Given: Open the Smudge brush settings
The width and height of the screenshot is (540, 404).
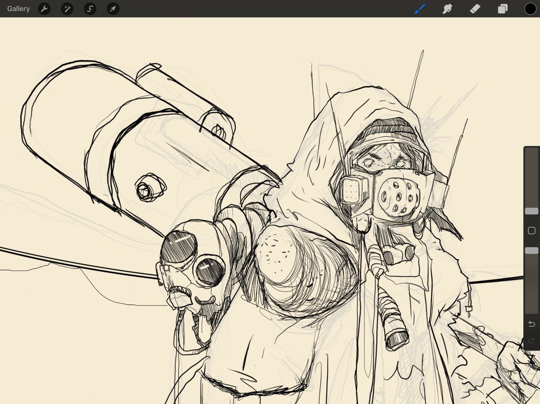Looking at the screenshot, I should tap(447, 9).
